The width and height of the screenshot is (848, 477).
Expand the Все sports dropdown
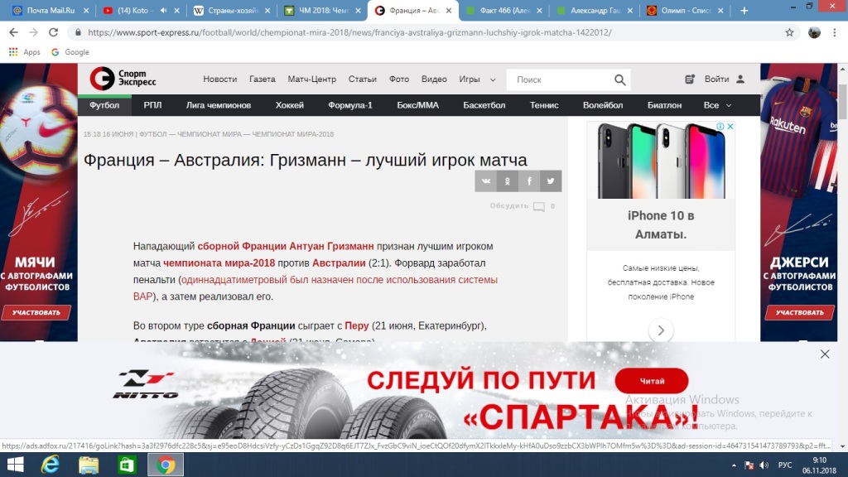pos(718,105)
